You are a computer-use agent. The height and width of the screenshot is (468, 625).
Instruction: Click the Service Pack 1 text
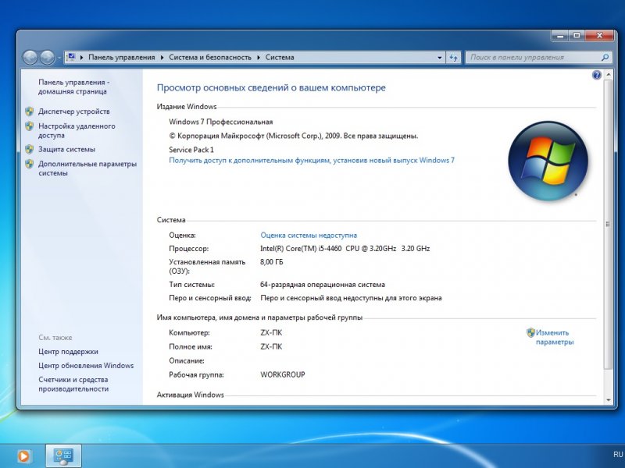point(191,150)
